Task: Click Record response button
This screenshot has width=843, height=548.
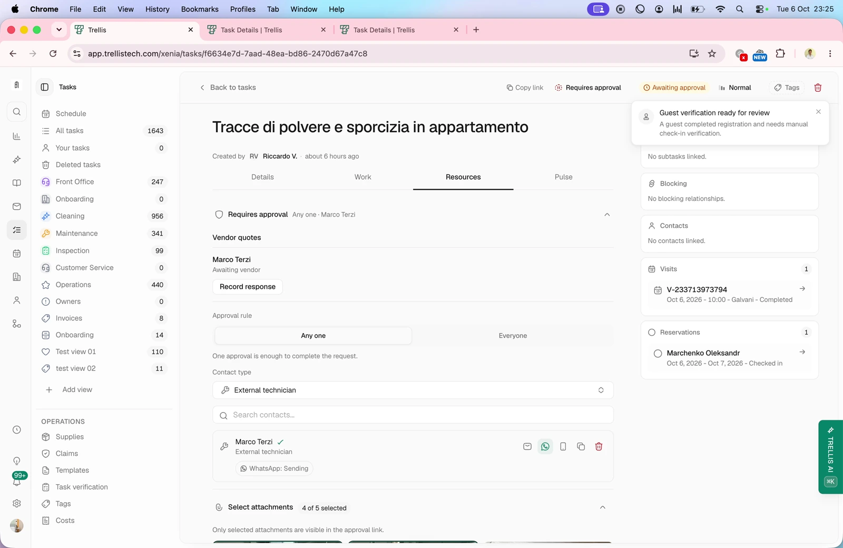Action: [248, 287]
